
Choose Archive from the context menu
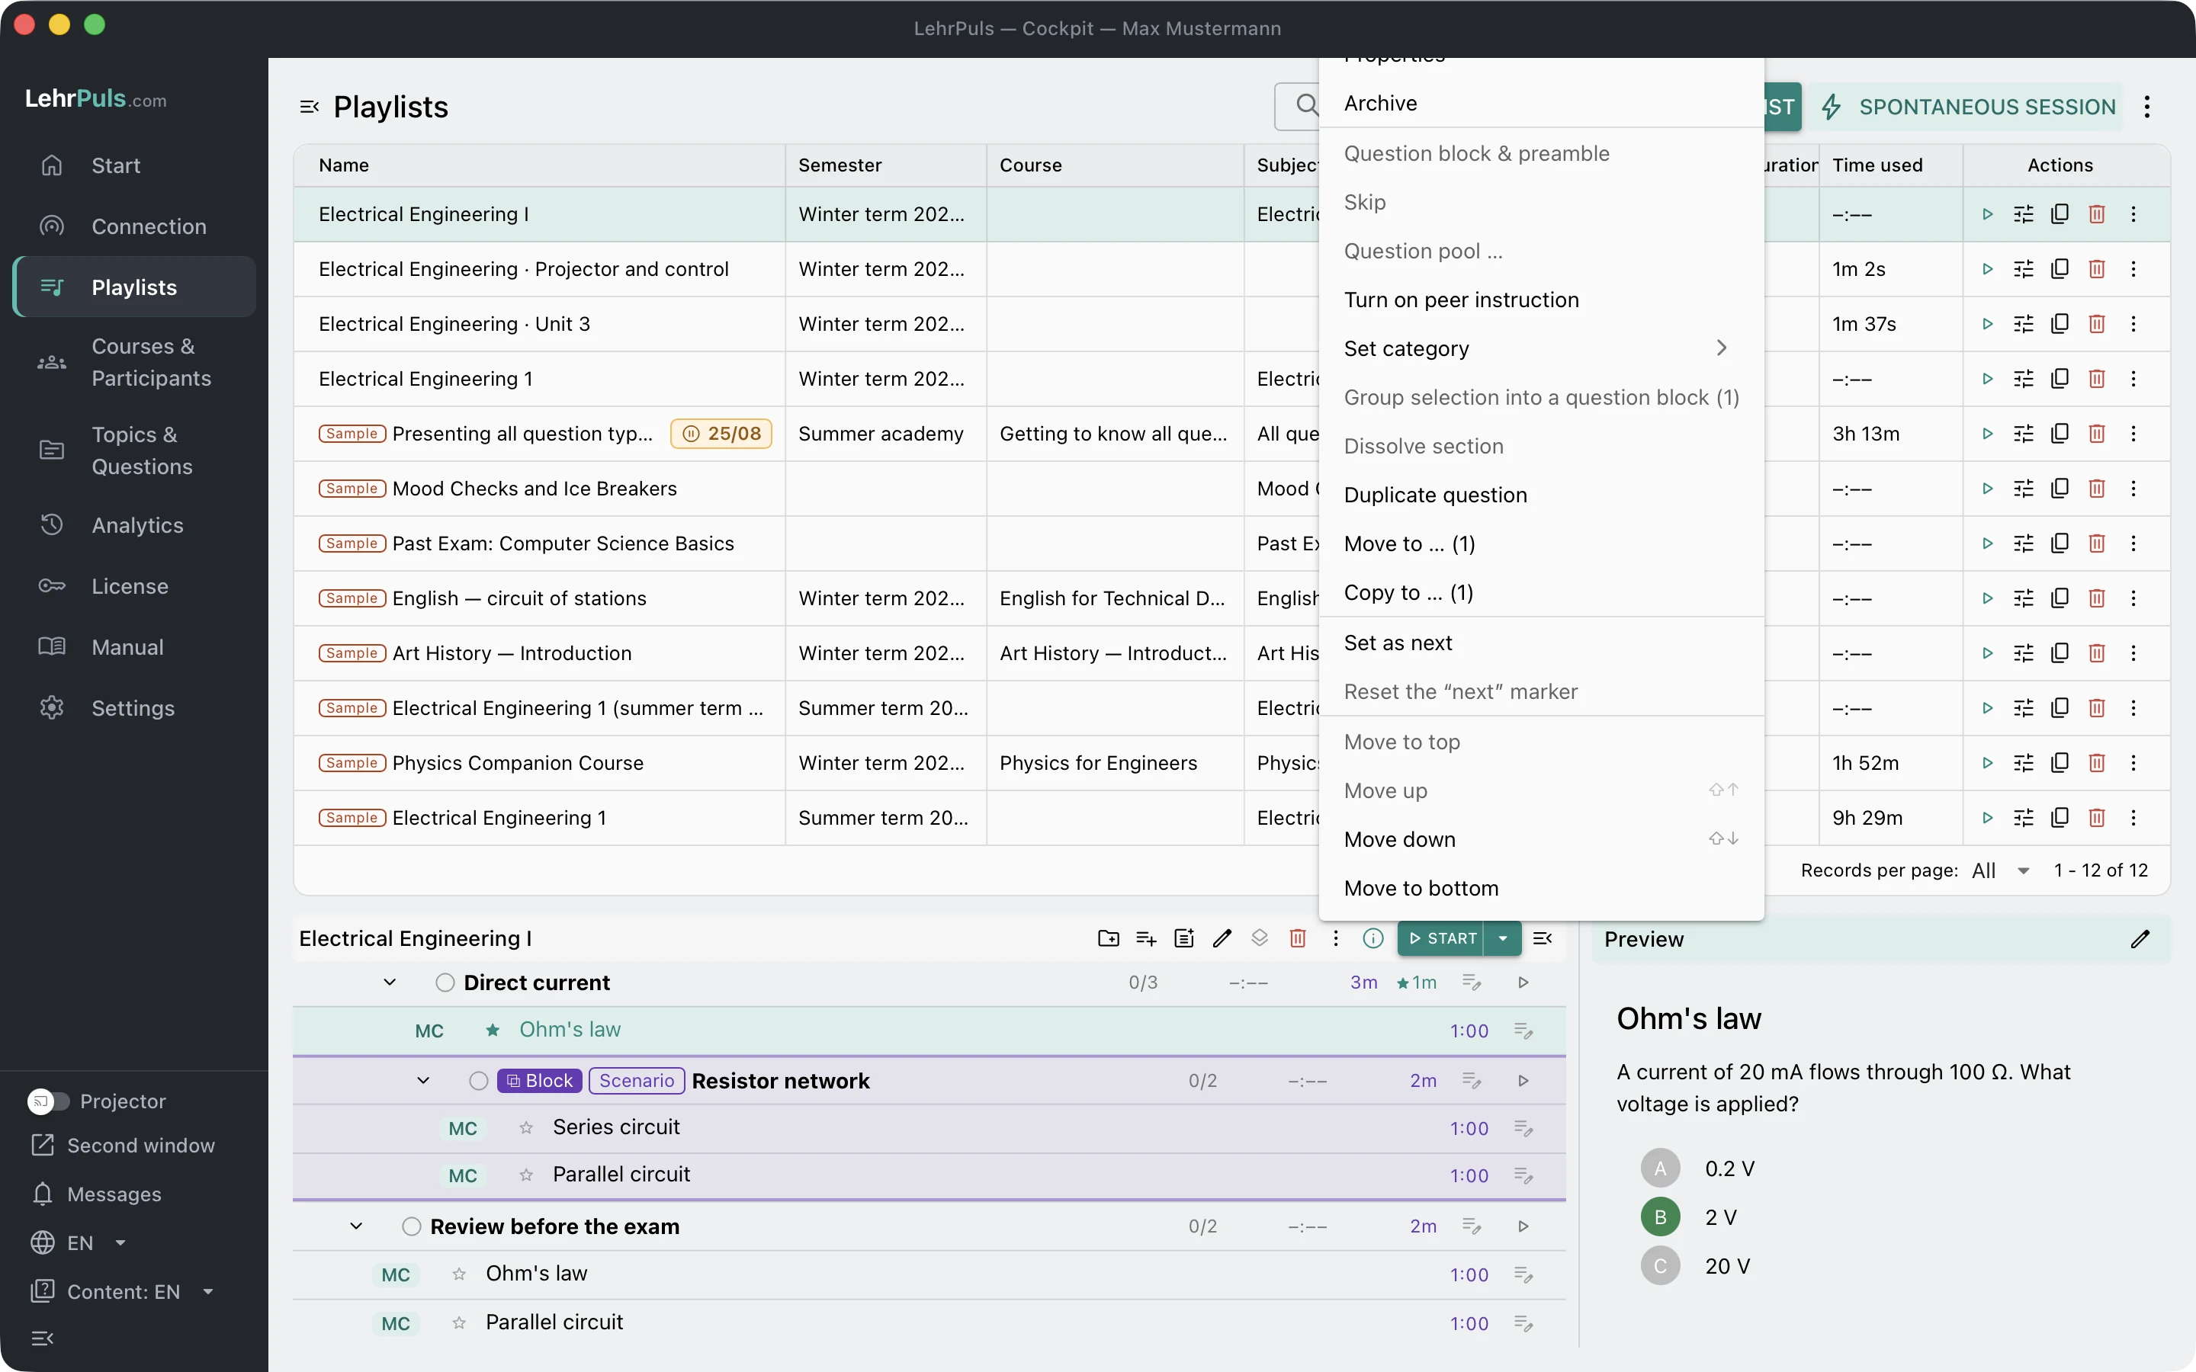(1541, 103)
